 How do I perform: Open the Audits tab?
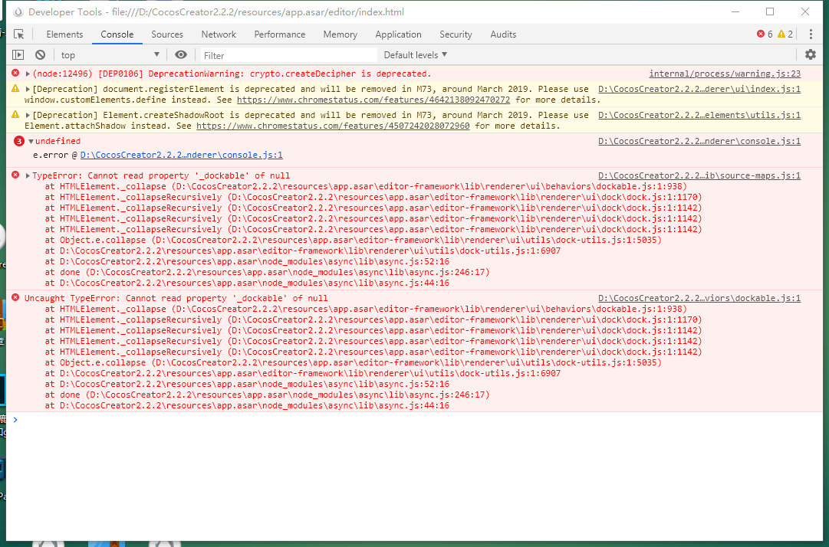tap(503, 34)
